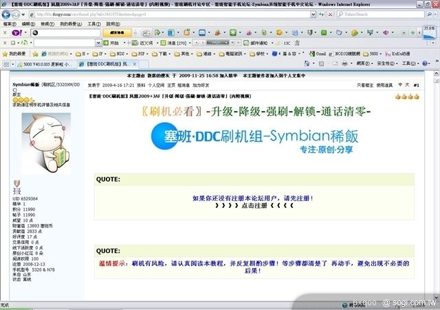Stop loading with the red X icon
440x310 pixels.
(330, 14)
